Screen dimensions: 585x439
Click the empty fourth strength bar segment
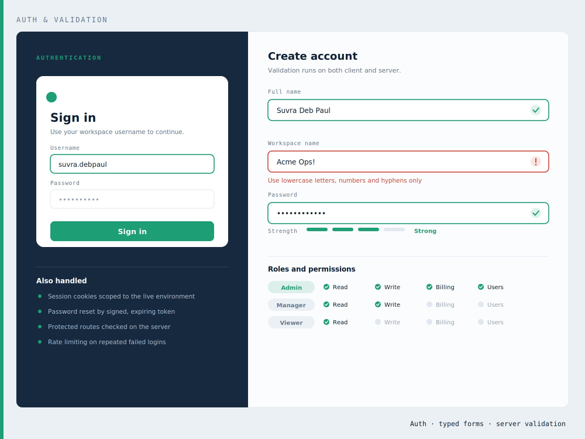(x=394, y=229)
